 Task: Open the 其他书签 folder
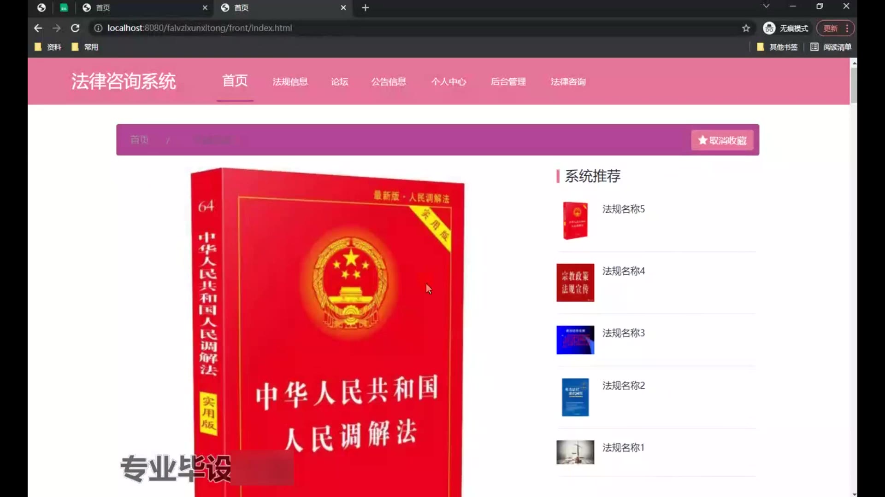point(777,47)
